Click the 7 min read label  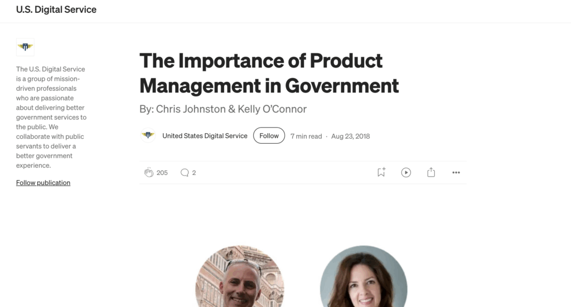[306, 136]
